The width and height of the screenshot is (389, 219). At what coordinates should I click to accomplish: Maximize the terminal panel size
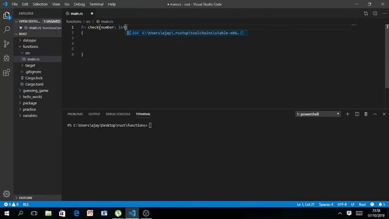click(375, 114)
